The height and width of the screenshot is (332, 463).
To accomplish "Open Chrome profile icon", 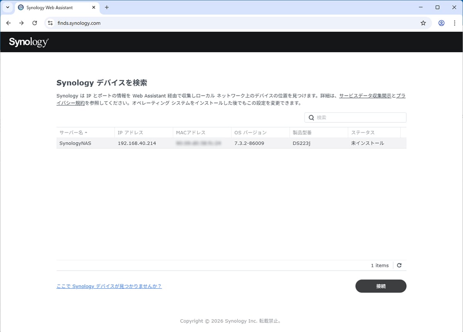I will 441,23.
